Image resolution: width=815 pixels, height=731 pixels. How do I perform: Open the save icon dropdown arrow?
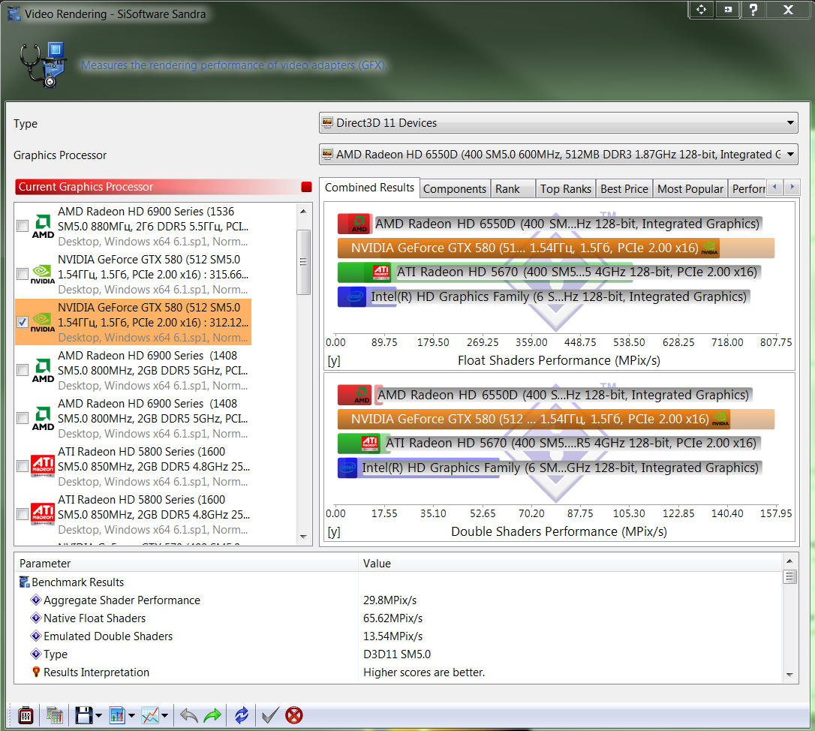(x=99, y=716)
